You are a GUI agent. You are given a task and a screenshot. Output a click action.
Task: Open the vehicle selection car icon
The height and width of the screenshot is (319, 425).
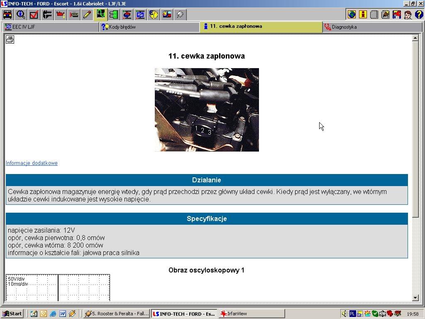[7, 15]
